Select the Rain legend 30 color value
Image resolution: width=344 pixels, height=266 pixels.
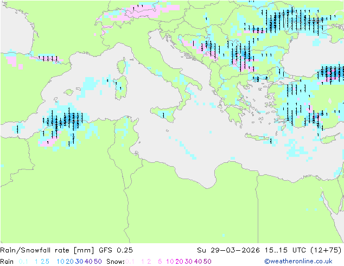tap(79, 262)
